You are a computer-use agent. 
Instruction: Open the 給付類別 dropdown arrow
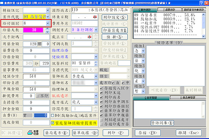47,23
